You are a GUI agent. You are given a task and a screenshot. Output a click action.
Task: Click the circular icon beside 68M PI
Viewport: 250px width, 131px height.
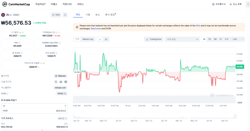(x=39, y=67)
